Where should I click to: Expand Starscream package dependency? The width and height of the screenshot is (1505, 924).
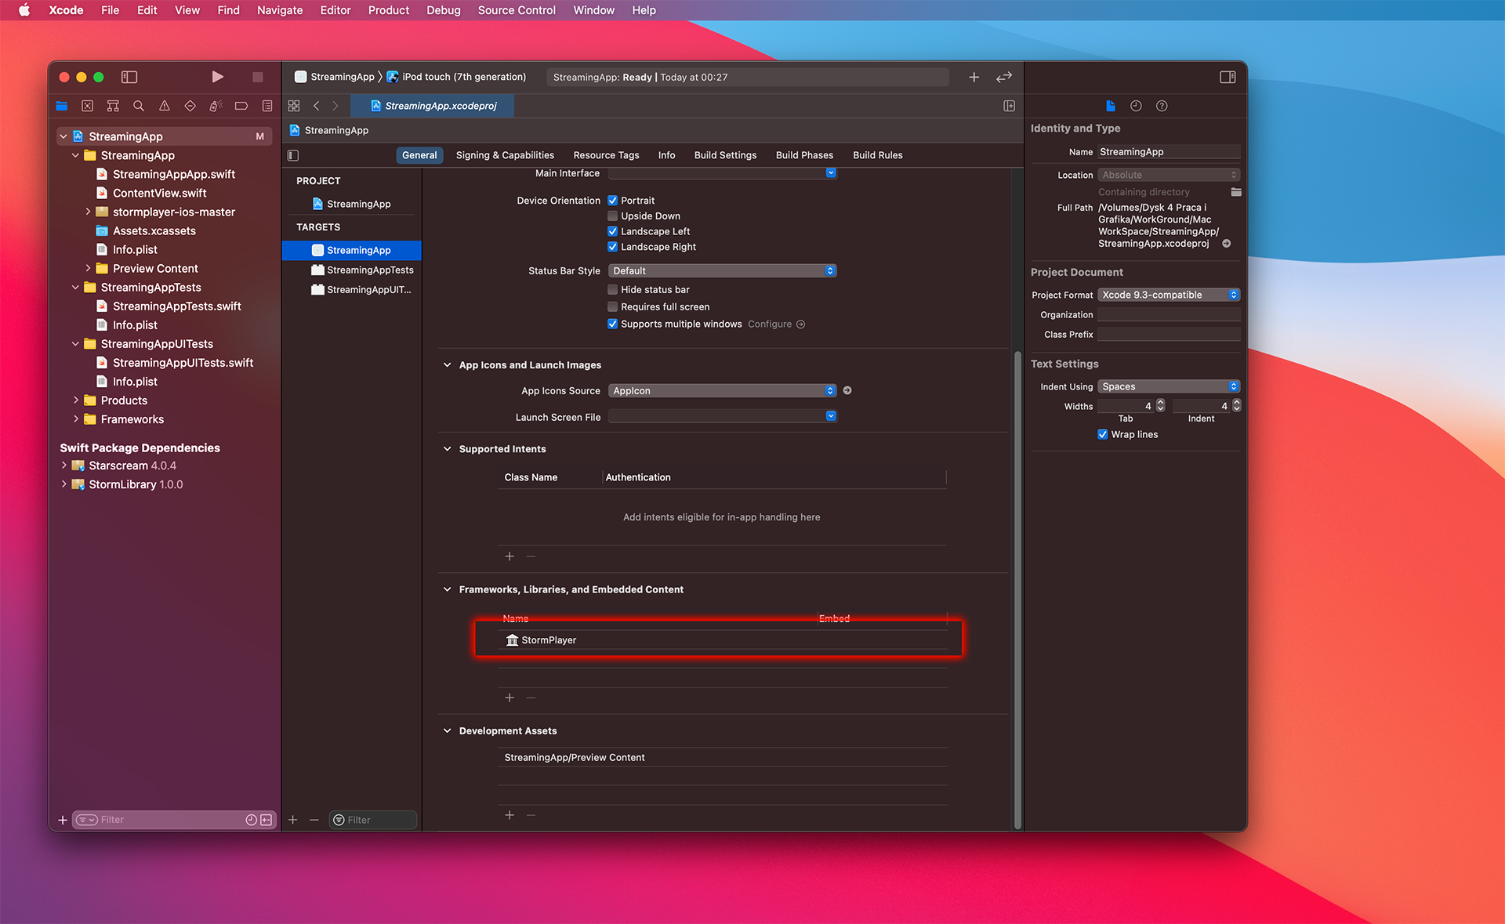[x=63, y=466]
